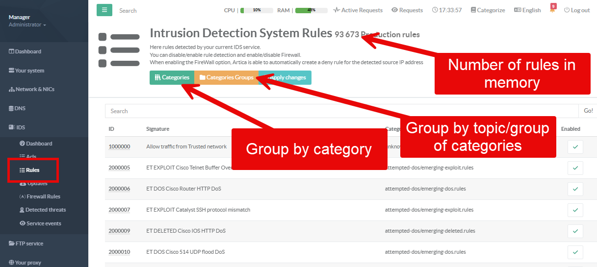Go to Network & NICs menu item
597x267 pixels.
31,89
